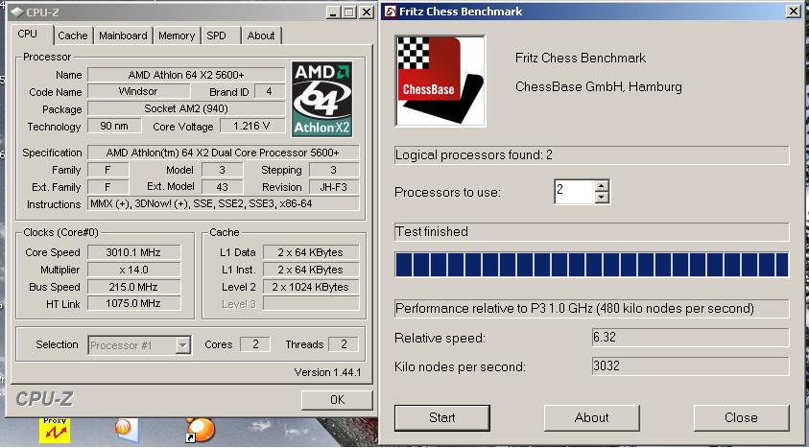Image resolution: width=809 pixels, height=448 pixels.
Task: Click the ChessBase logo image
Action: click(440, 81)
